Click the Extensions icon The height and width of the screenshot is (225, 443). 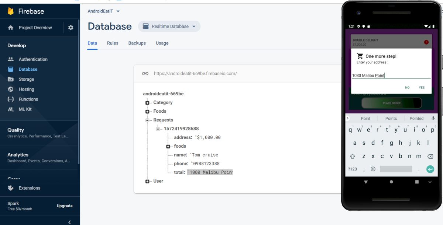pyautogui.click(x=11, y=188)
